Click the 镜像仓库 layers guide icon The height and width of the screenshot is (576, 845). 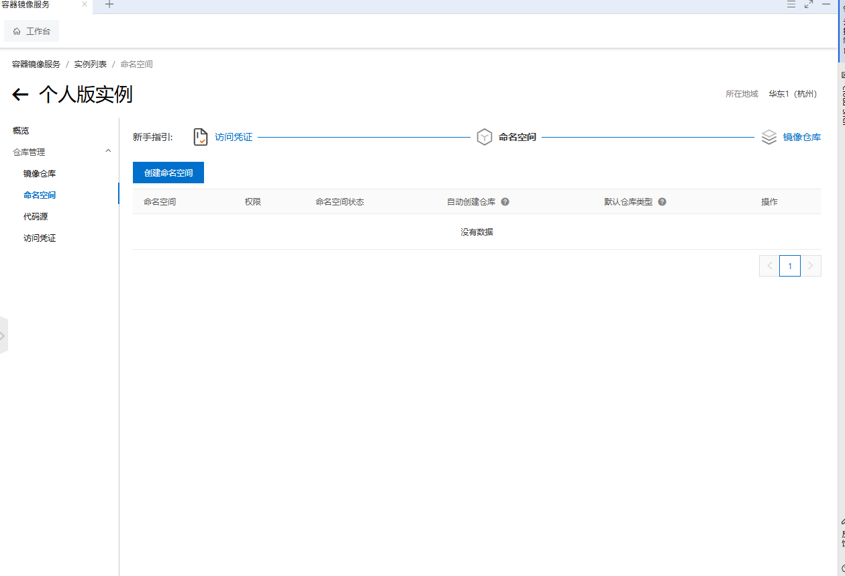[769, 137]
